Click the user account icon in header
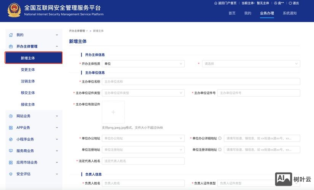Image resolution: width=314 pixels, height=190 pixels. pos(276,3)
